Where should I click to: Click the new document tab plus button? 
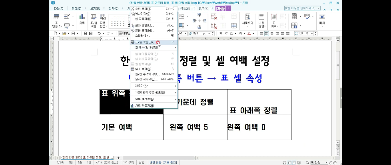coord(118,158)
